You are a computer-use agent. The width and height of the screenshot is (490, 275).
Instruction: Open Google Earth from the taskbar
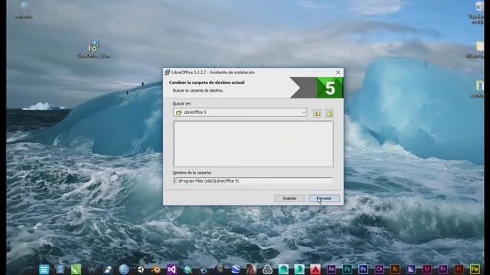[x=236, y=269]
